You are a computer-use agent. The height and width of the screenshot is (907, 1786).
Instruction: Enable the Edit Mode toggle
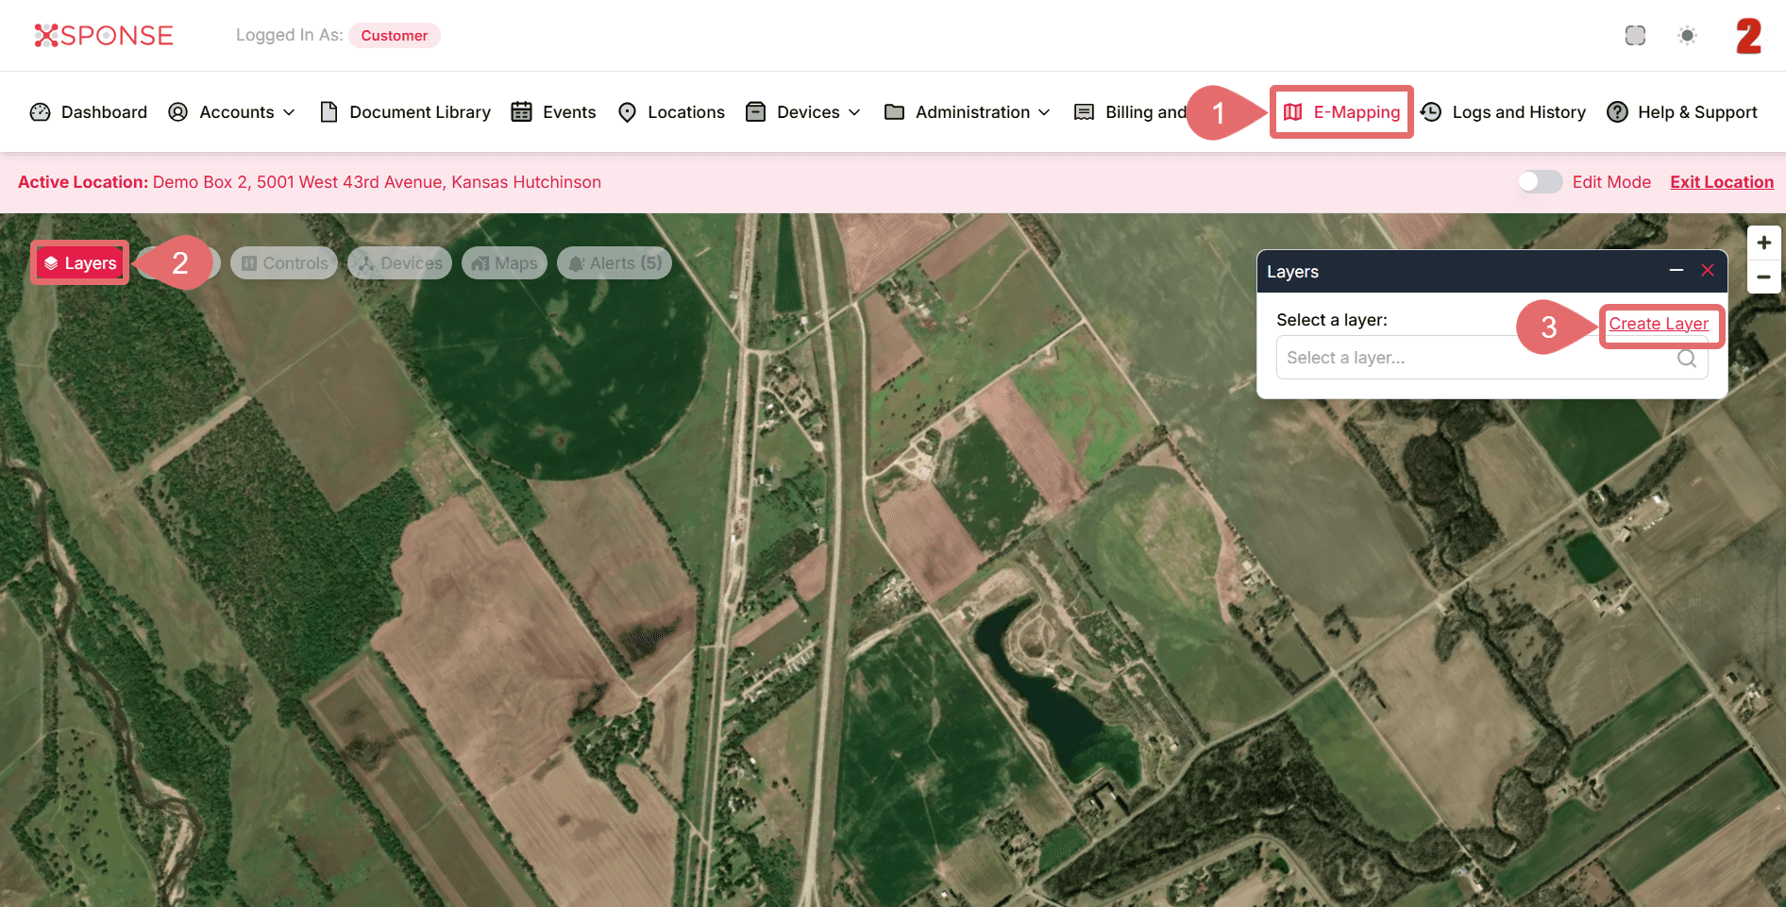1540,182
